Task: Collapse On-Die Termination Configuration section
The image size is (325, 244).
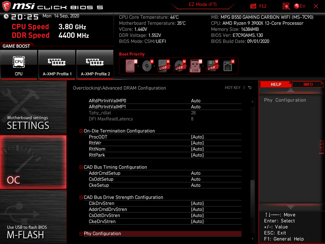Action: (x=81, y=131)
